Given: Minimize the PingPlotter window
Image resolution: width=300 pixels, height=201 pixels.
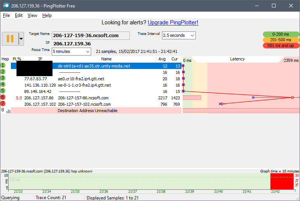Looking at the screenshot, I should click(257, 6).
